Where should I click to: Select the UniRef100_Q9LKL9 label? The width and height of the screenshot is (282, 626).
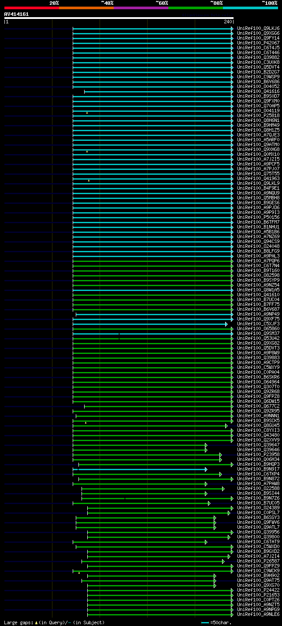(x=258, y=183)
